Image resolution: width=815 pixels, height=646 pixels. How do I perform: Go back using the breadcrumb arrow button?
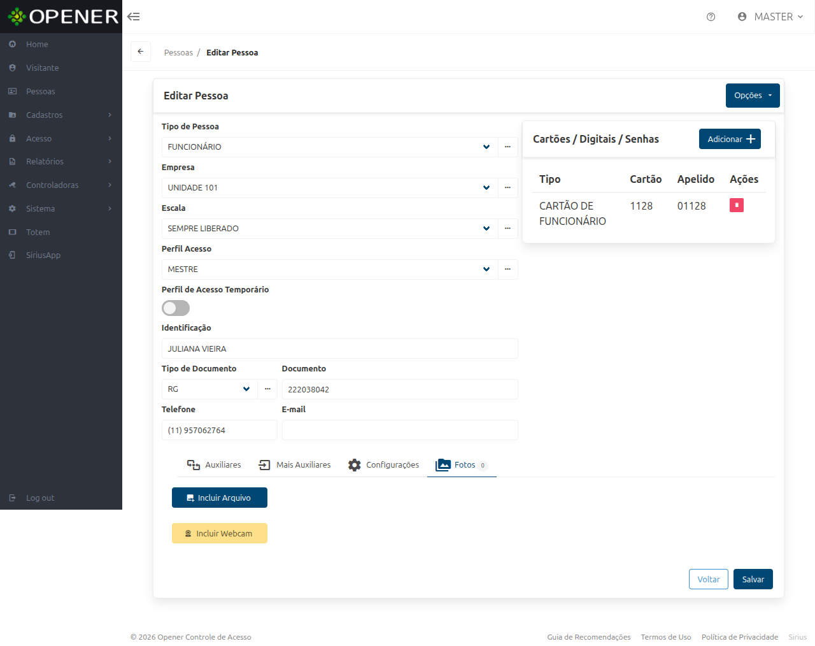pos(141,52)
